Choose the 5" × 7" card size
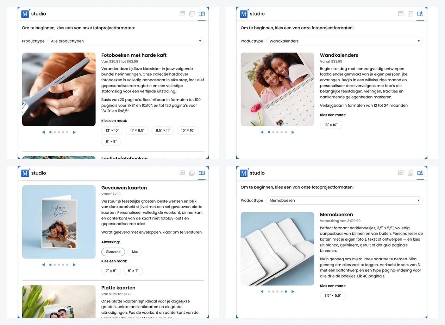Image resolution: width=445 pixels, height=325 pixels. point(133,271)
